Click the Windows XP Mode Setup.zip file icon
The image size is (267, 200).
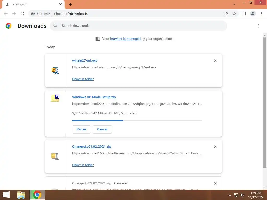(55, 98)
